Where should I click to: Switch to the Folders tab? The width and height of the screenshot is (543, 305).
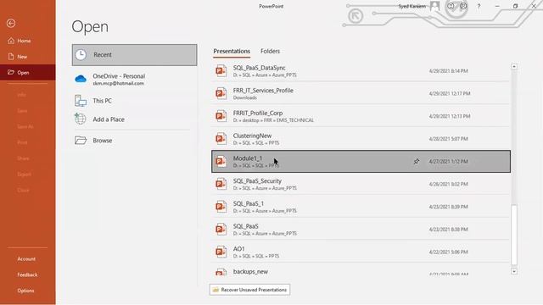(x=270, y=51)
